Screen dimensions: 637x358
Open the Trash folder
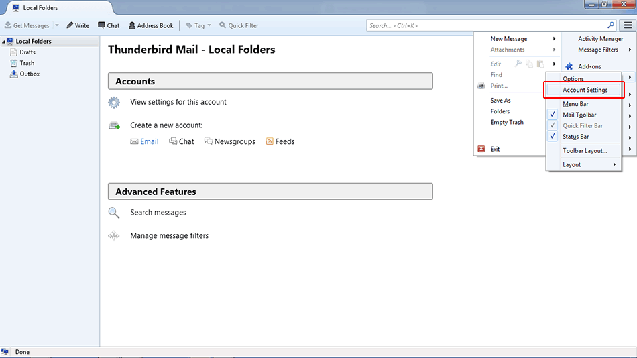pyautogui.click(x=27, y=63)
